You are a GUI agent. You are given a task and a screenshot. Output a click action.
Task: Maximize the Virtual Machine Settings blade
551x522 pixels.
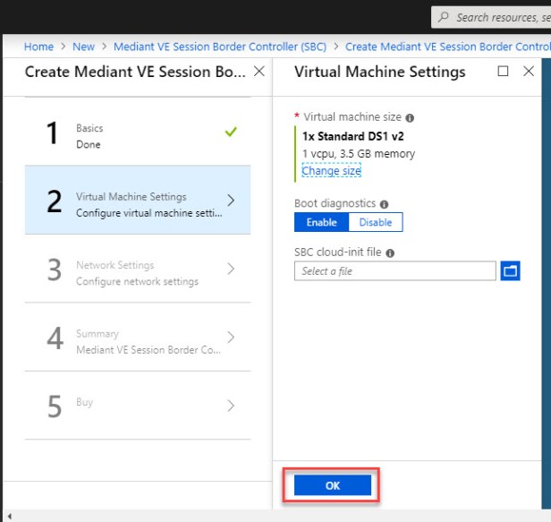[503, 72]
